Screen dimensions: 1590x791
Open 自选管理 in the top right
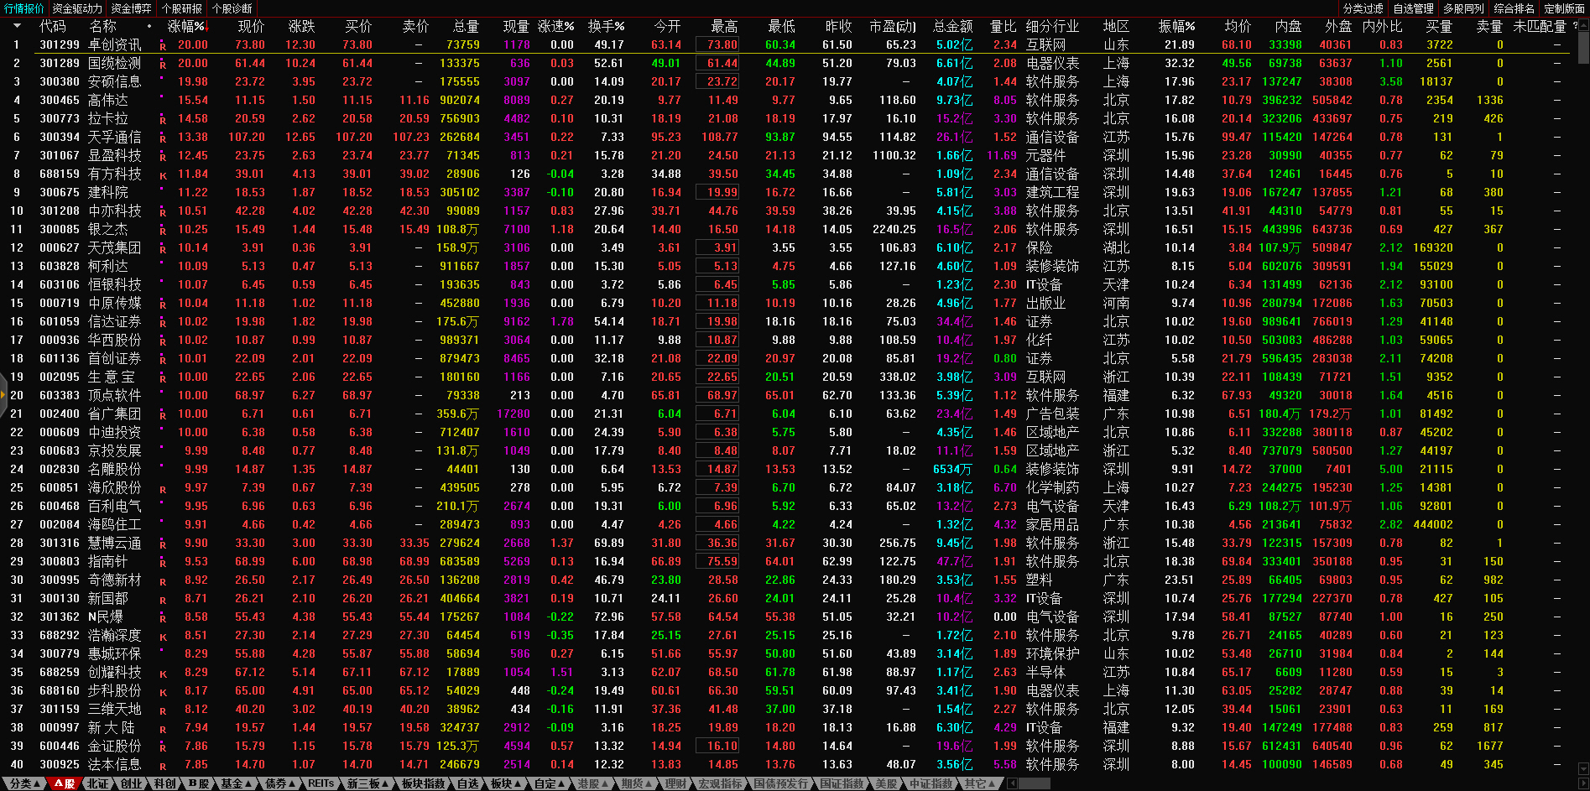pos(1413,8)
